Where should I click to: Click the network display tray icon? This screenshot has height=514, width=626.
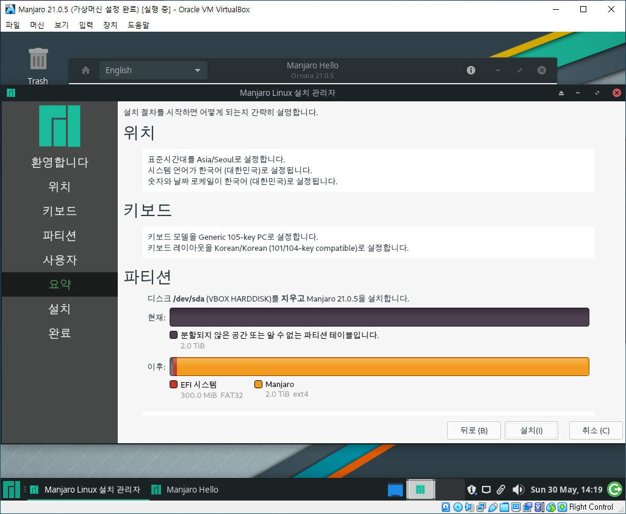click(x=486, y=490)
